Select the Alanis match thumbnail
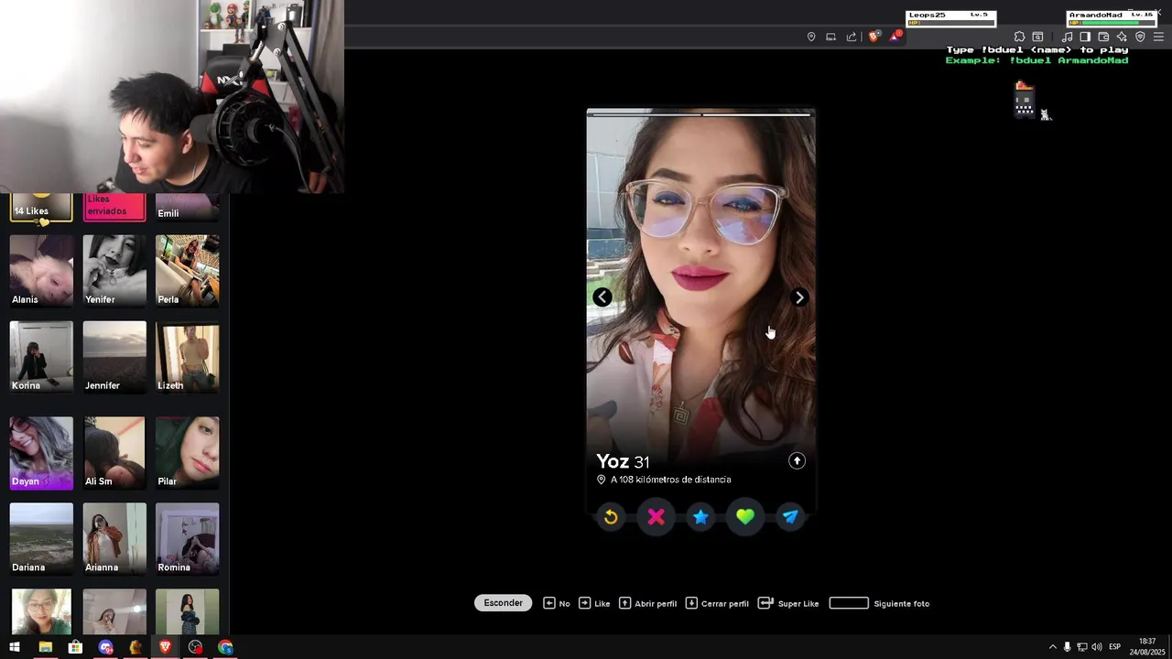 click(x=41, y=271)
